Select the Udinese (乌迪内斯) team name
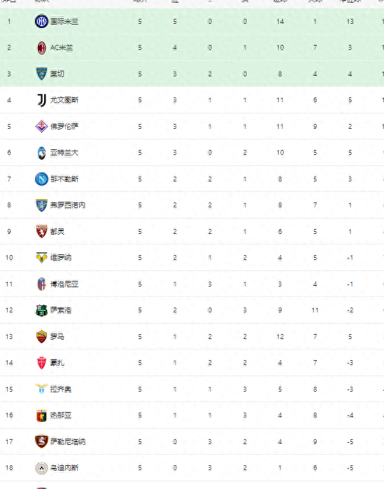Image resolution: width=384 pixels, height=489 pixels. (x=64, y=468)
